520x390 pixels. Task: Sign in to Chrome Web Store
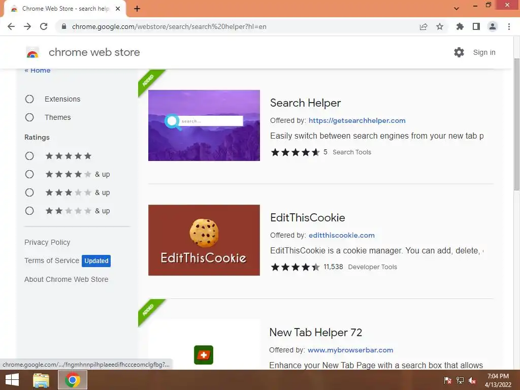[484, 52]
